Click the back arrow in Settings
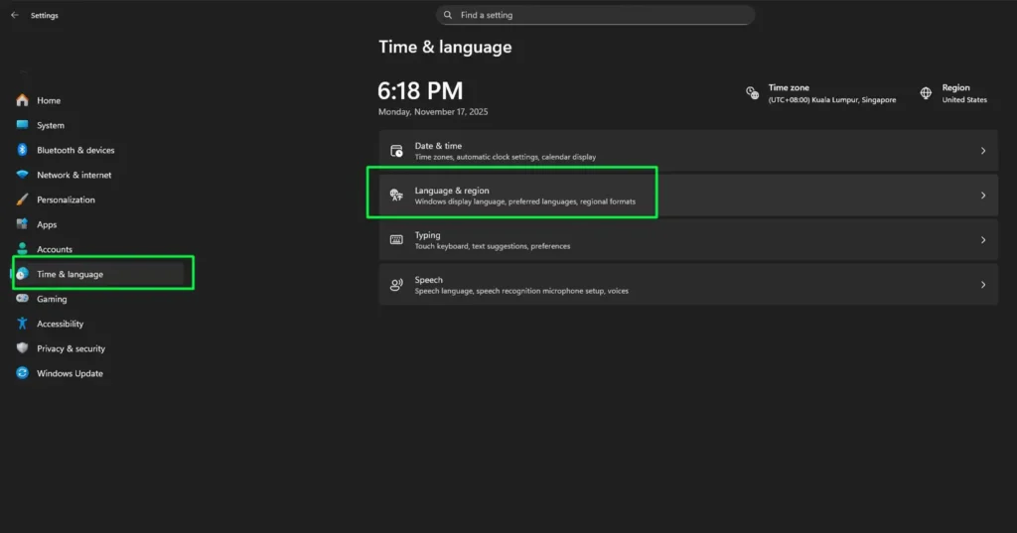This screenshot has height=533, width=1017. 14,15
